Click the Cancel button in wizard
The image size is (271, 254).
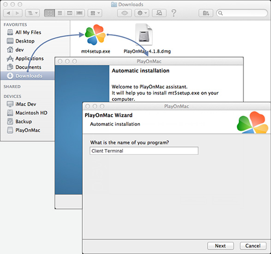(x=253, y=246)
